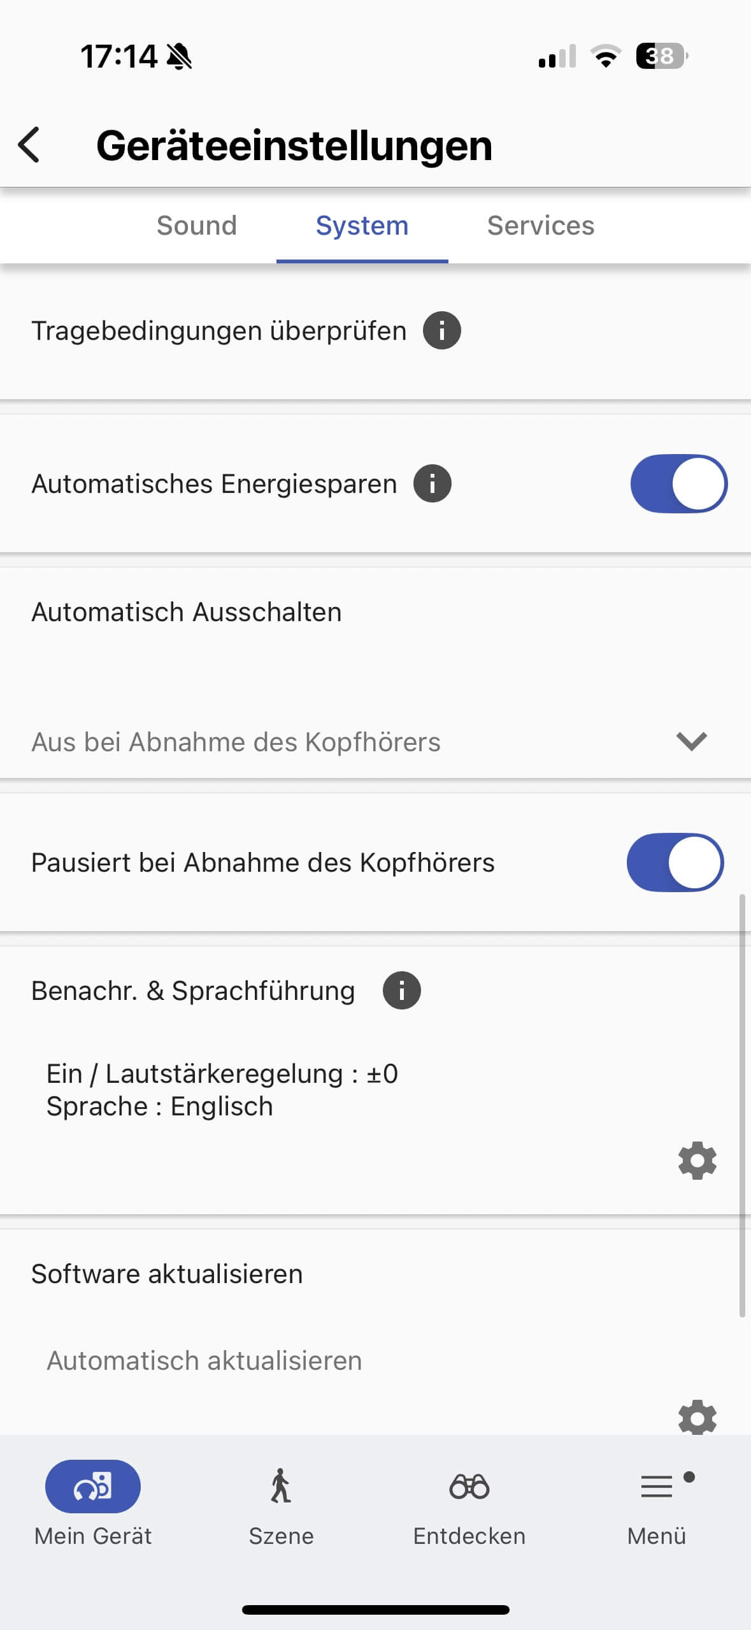Open info for Tragebedingungen überprüfen
Viewport: 751px width, 1630px height.
[442, 330]
